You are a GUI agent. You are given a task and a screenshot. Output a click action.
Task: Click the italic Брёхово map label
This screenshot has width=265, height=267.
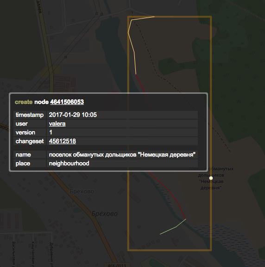click(x=105, y=213)
